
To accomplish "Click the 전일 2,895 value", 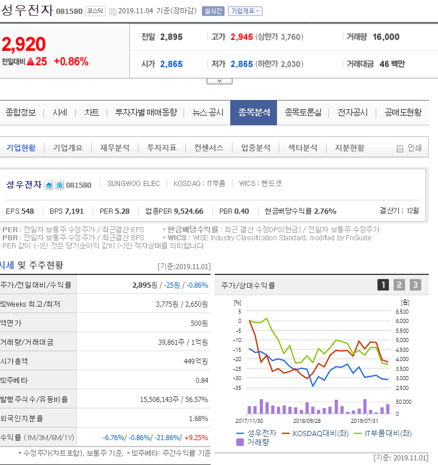I will (x=171, y=37).
